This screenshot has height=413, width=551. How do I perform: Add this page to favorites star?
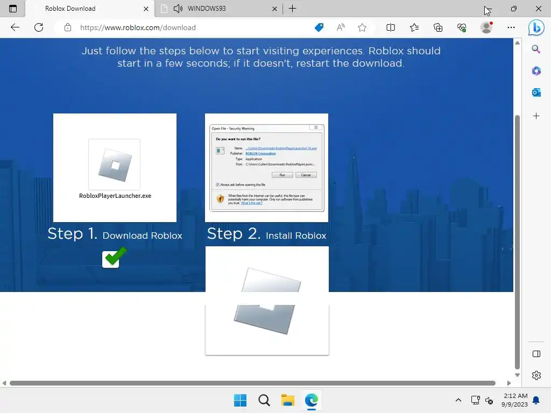pyautogui.click(x=362, y=27)
